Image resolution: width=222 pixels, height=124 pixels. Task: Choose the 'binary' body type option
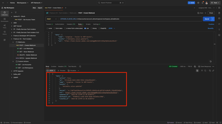point(91,29)
